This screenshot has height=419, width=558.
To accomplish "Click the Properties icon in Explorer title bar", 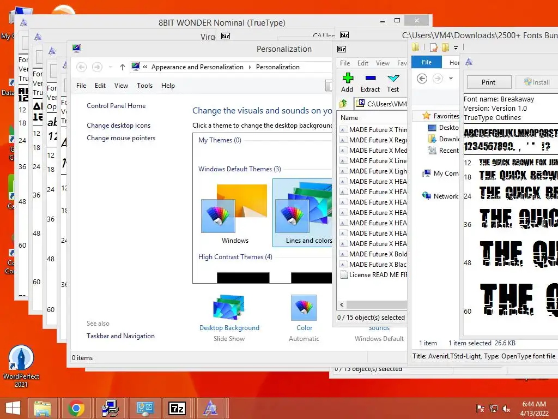I will point(433,47).
